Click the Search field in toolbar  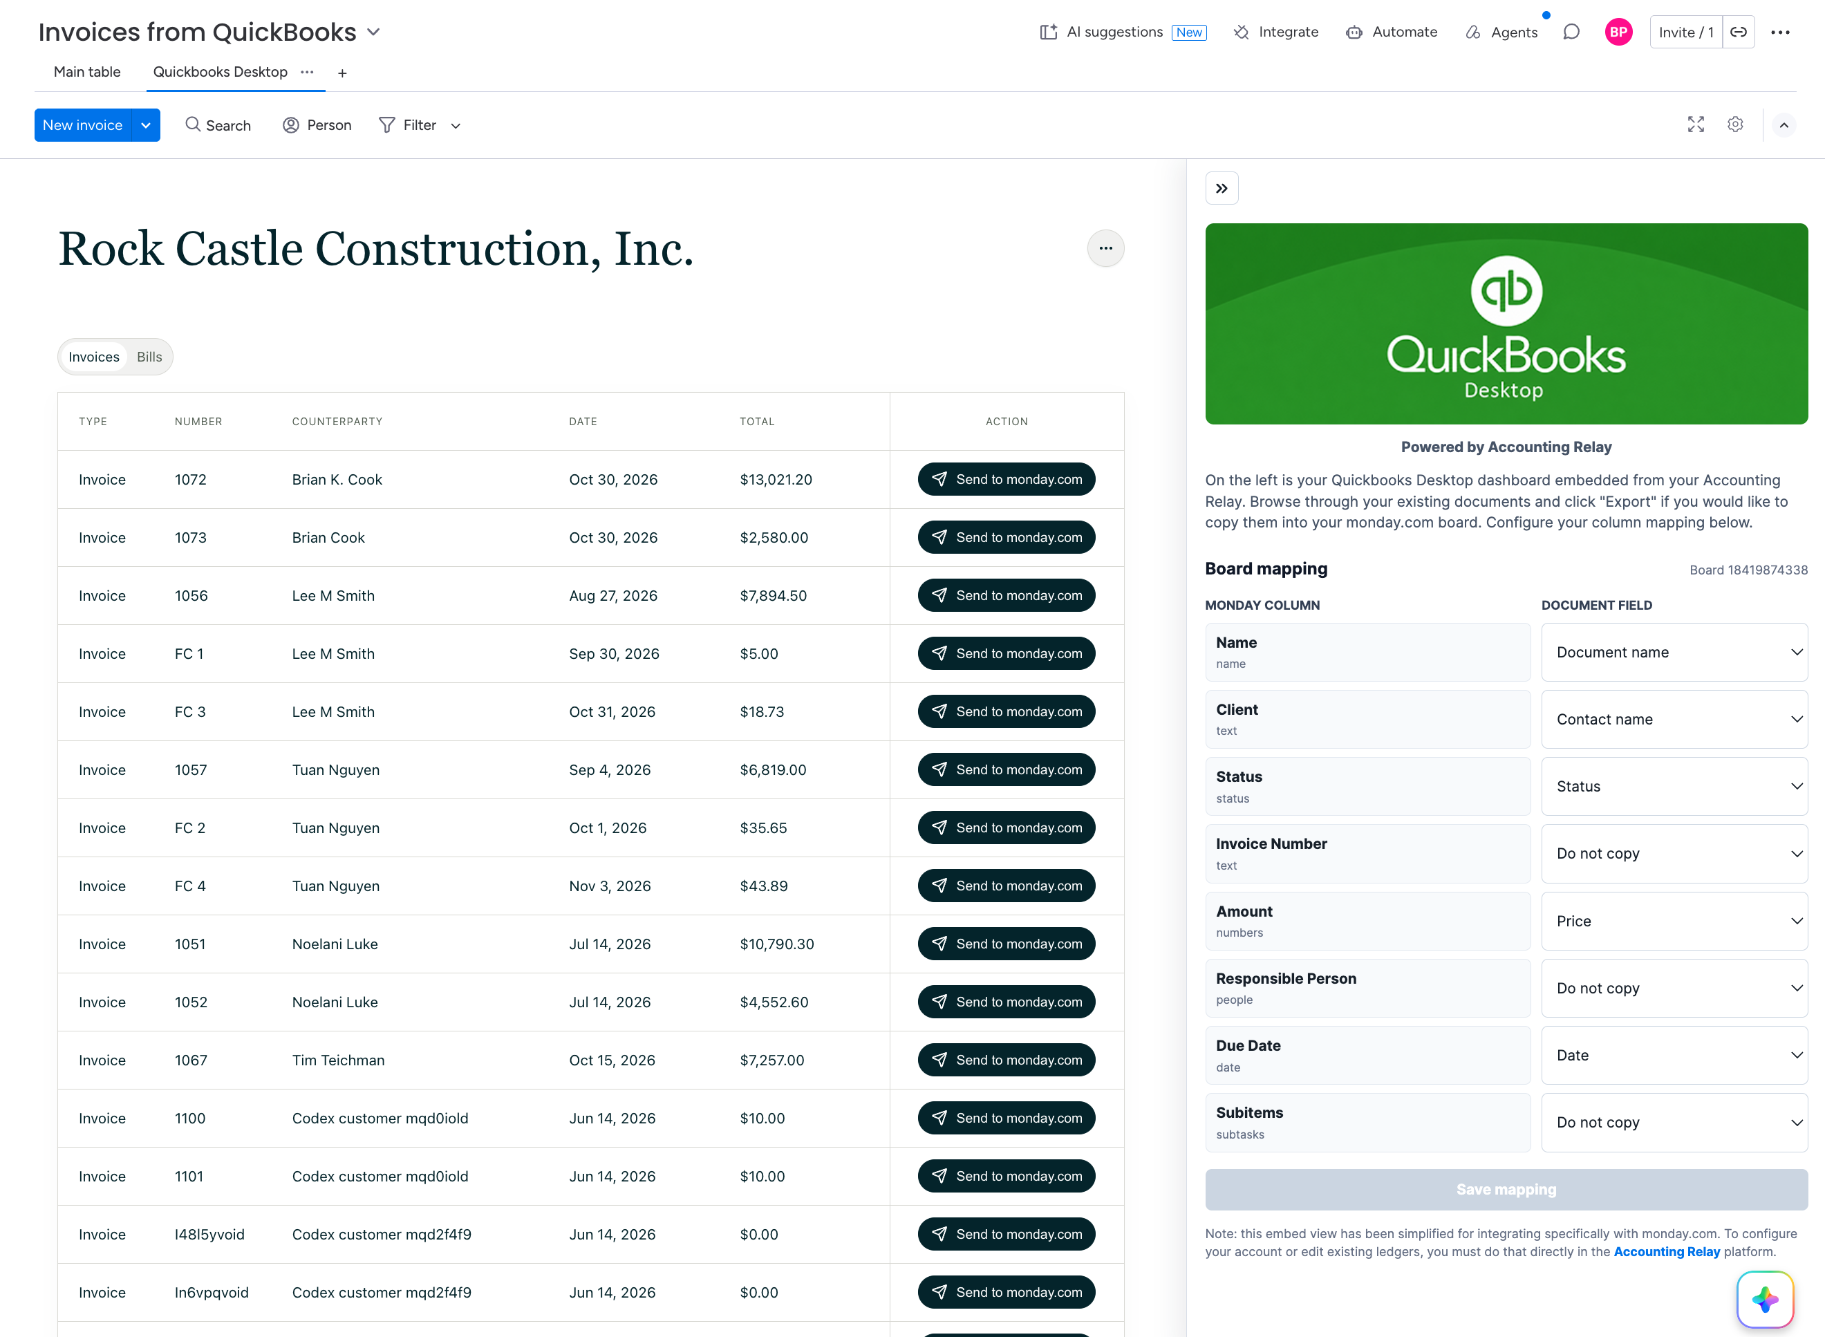[218, 125]
